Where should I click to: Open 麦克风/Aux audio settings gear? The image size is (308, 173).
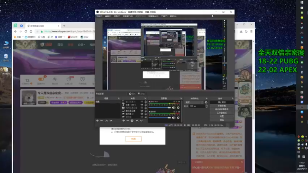tap(178, 108)
